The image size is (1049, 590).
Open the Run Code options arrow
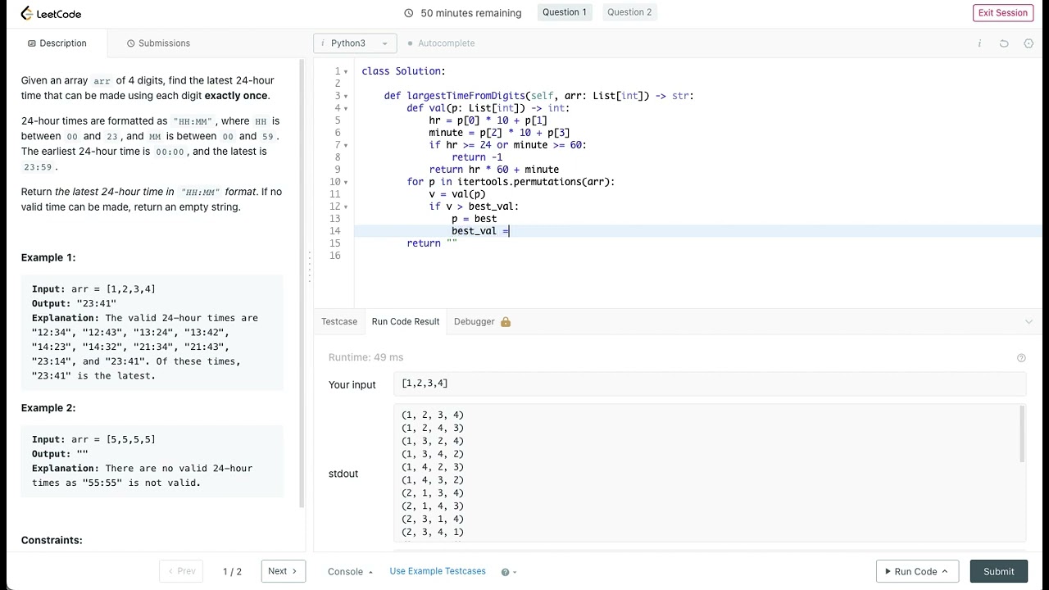coord(945,572)
